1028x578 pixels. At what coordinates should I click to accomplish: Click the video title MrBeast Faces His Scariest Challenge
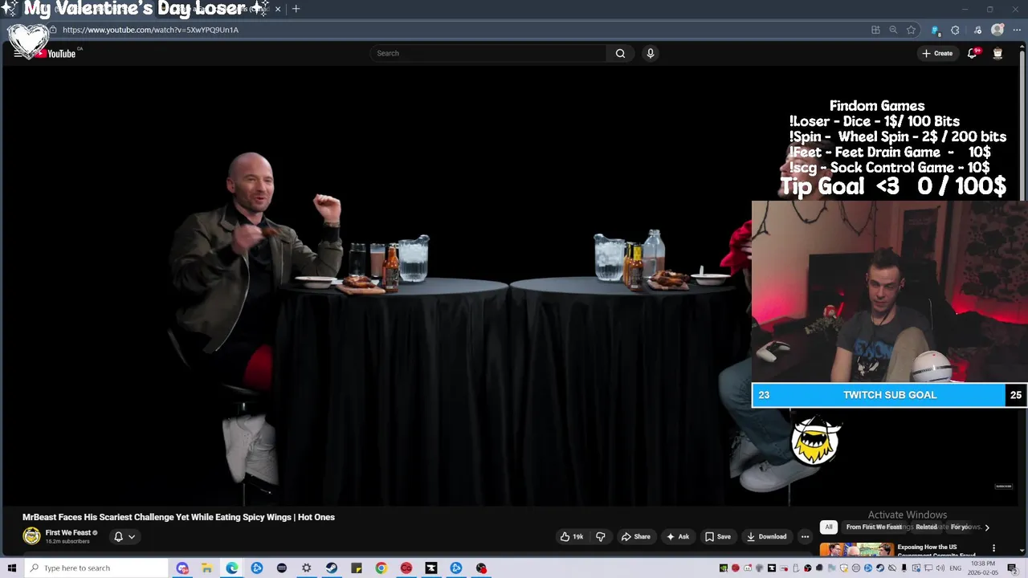178,517
